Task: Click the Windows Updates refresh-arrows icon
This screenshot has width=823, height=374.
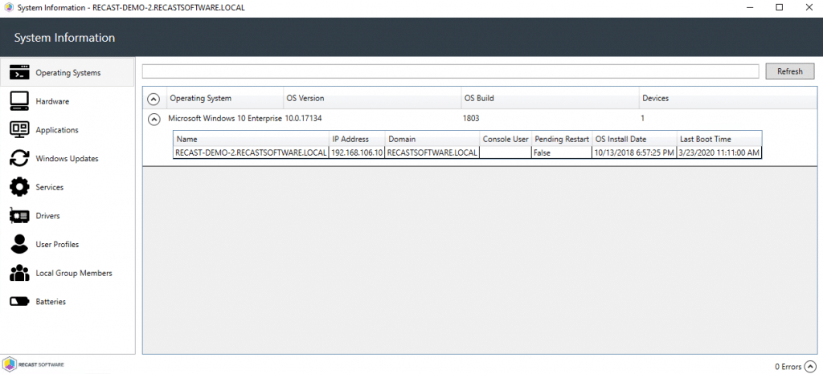Action: [x=19, y=158]
